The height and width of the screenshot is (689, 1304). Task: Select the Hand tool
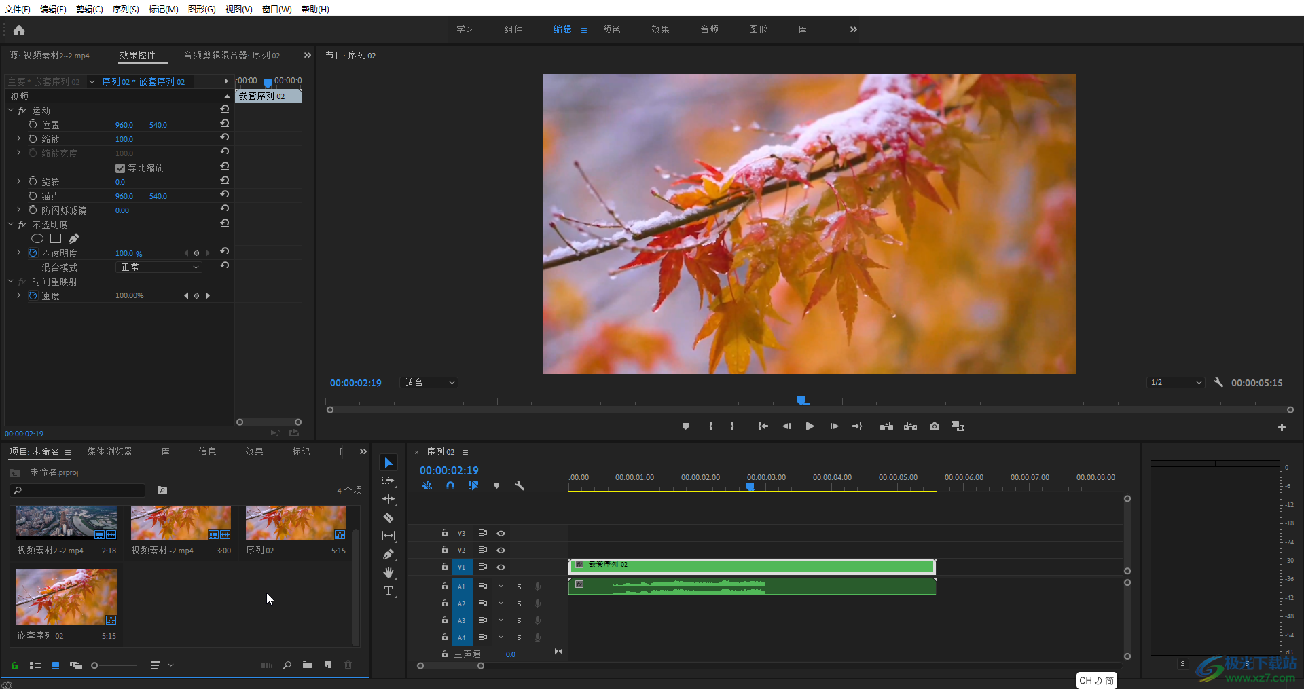pyautogui.click(x=388, y=572)
